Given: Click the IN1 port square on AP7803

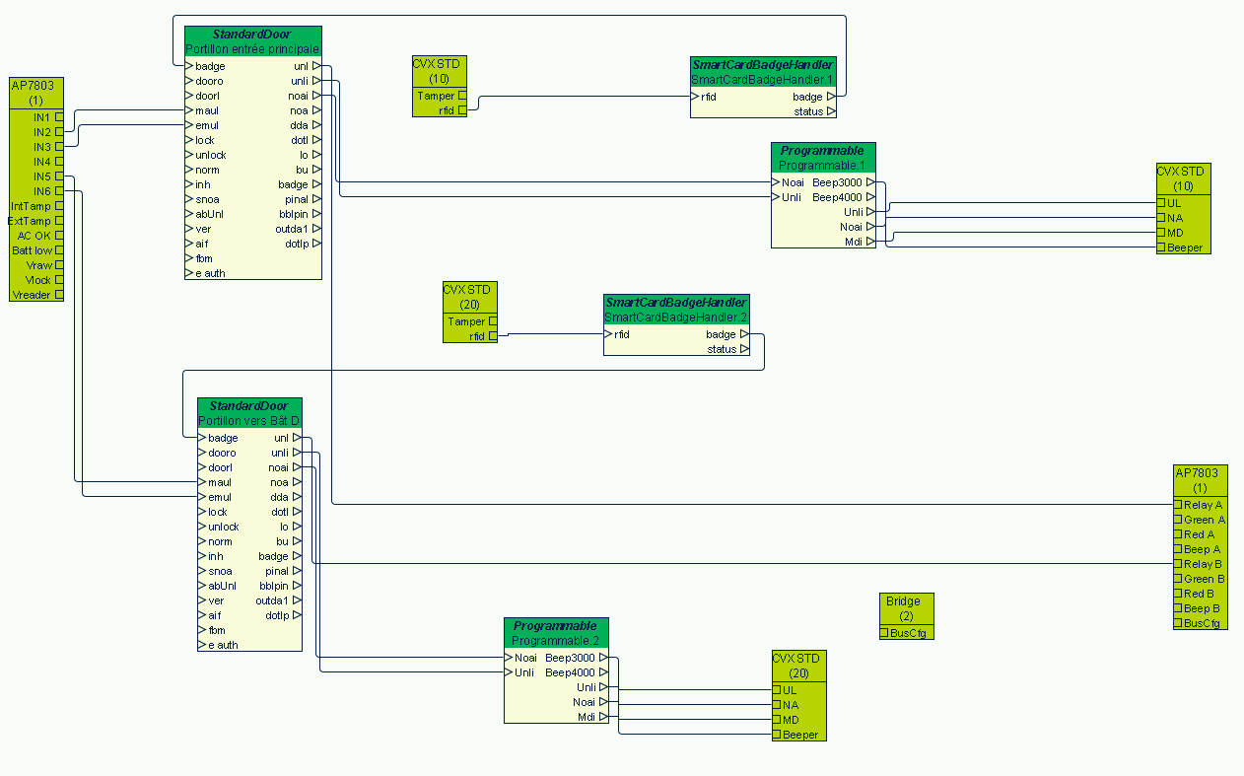Looking at the screenshot, I should pos(59,117).
